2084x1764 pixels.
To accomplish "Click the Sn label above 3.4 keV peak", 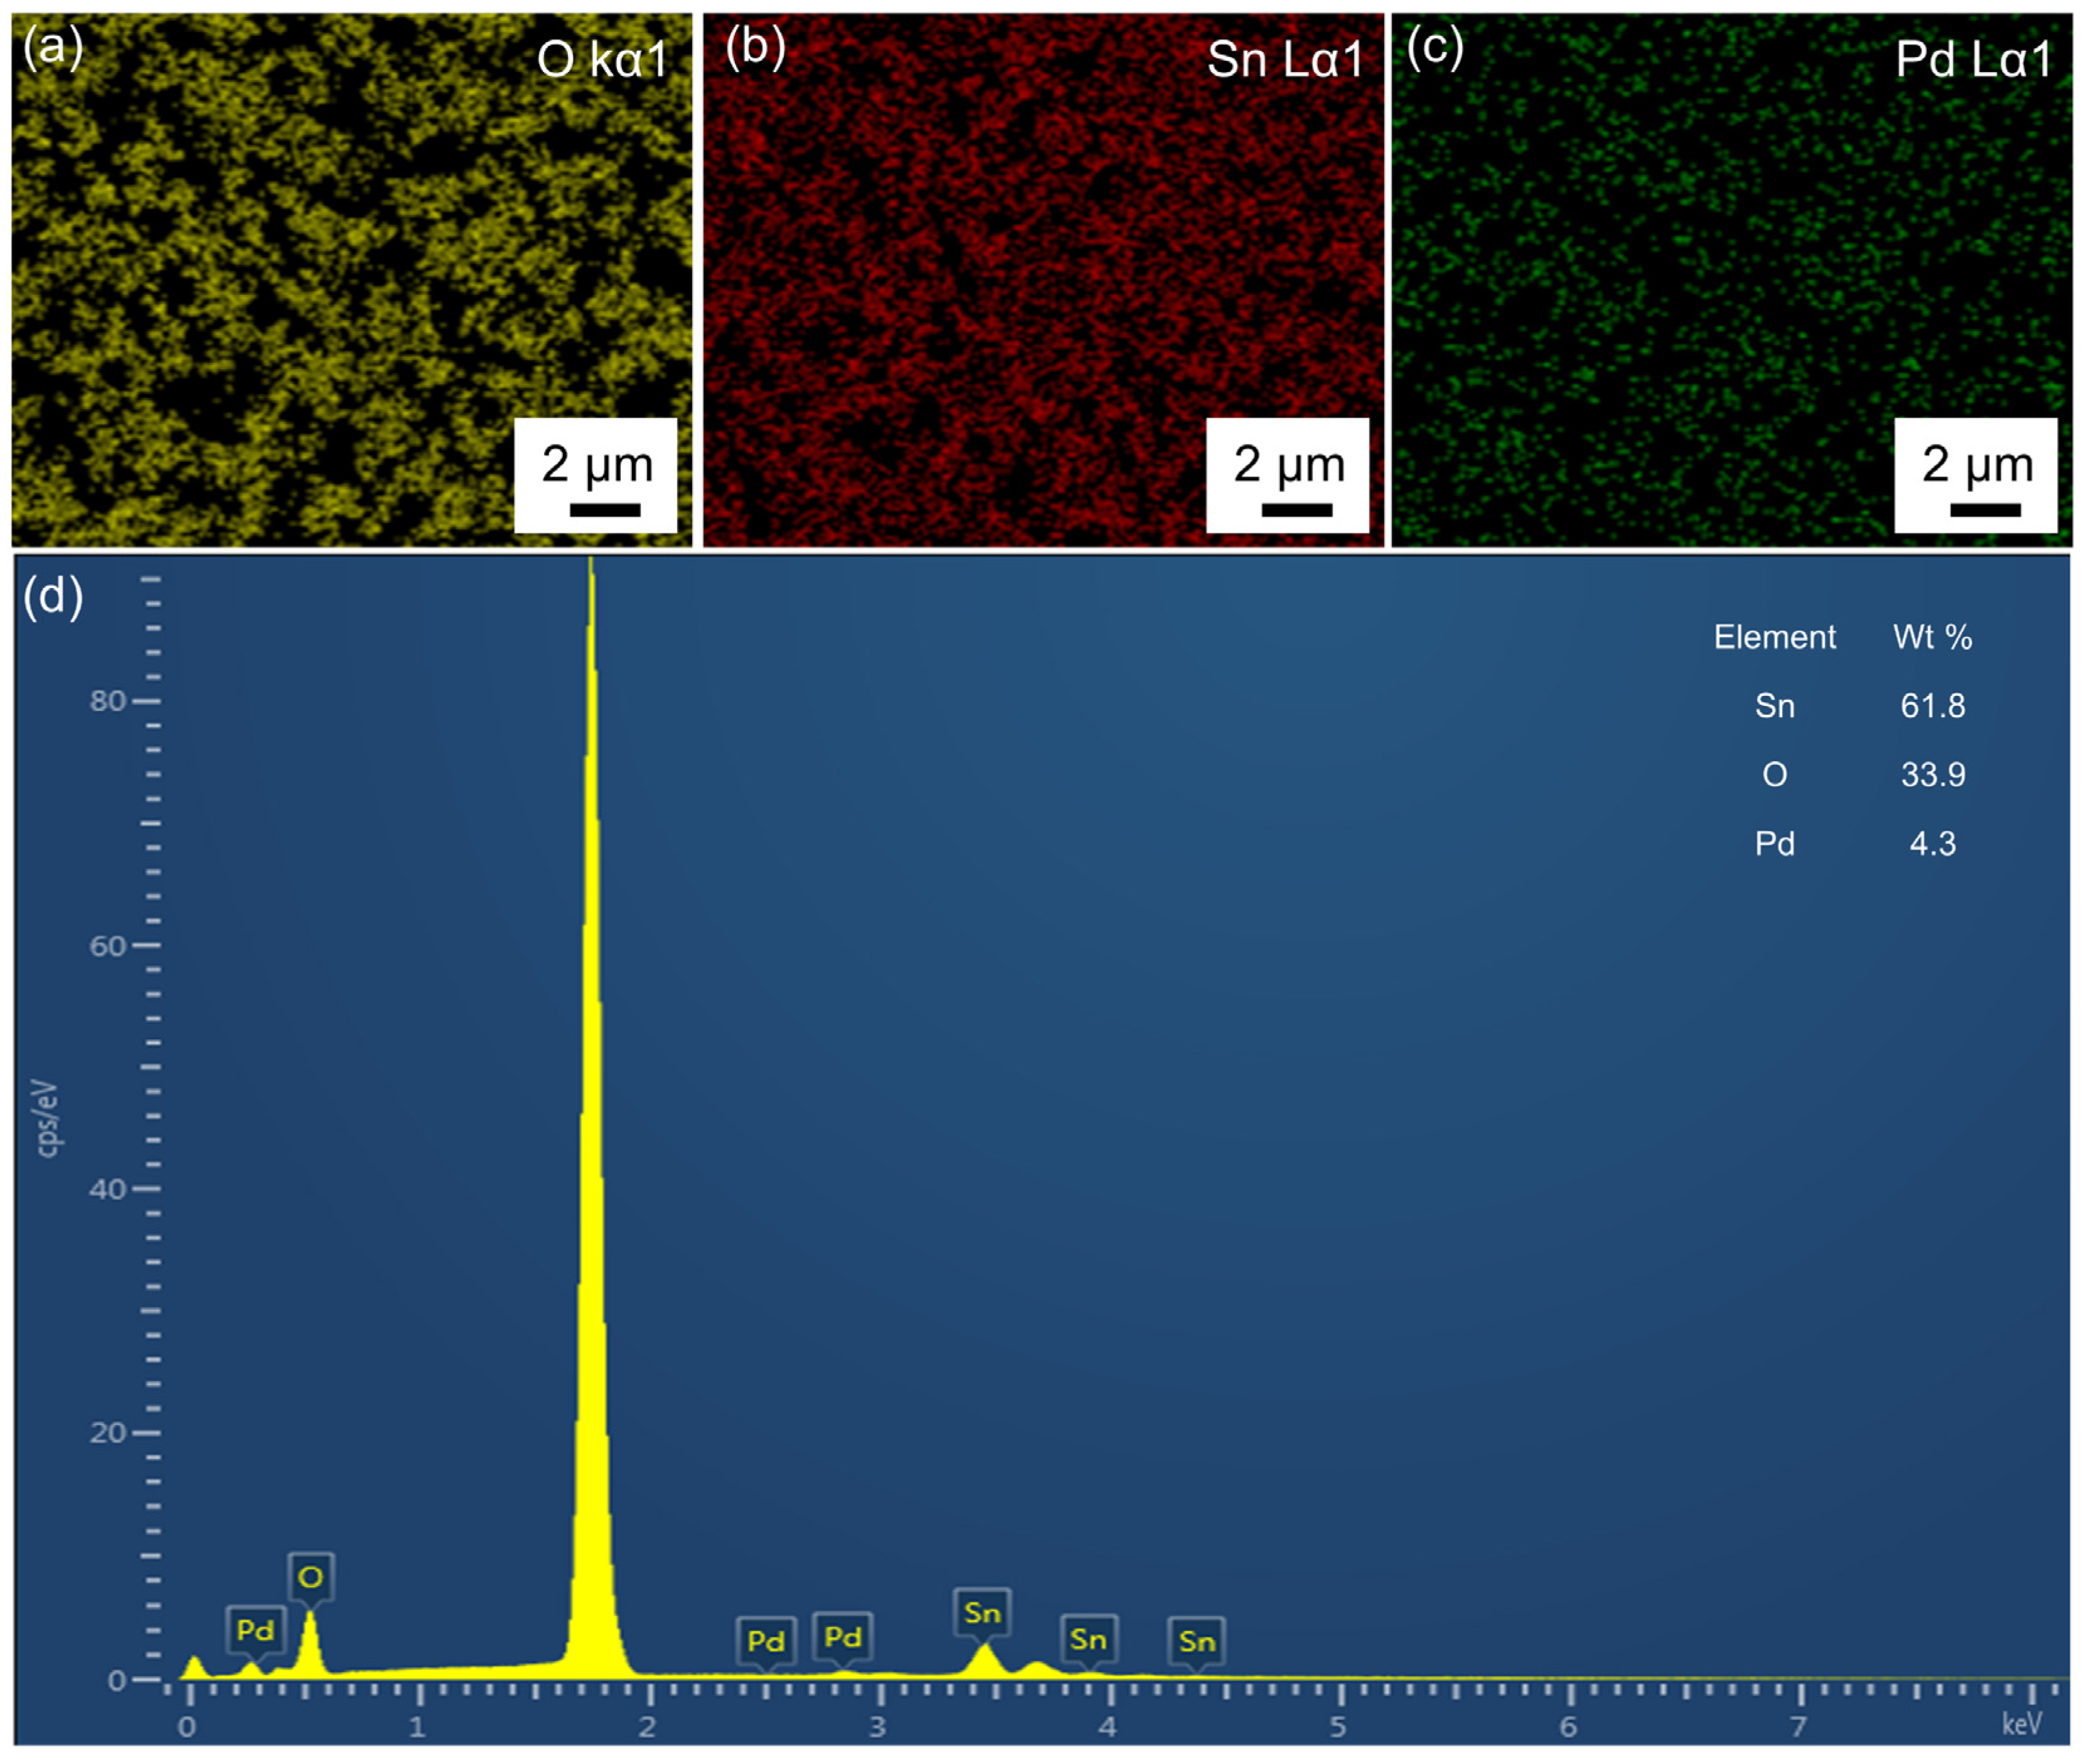I will coord(982,1612).
